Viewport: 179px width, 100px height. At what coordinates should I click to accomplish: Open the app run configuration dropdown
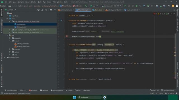(x=94, y=6)
